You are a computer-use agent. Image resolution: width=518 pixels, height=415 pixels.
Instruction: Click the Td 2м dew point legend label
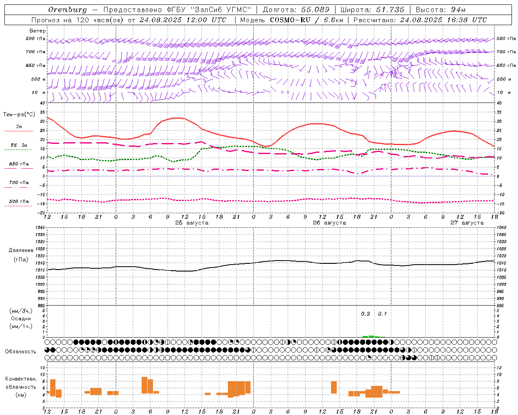(x=19, y=145)
